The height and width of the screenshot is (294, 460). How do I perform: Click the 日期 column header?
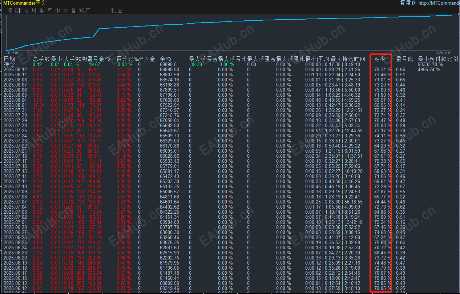tap(9, 59)
